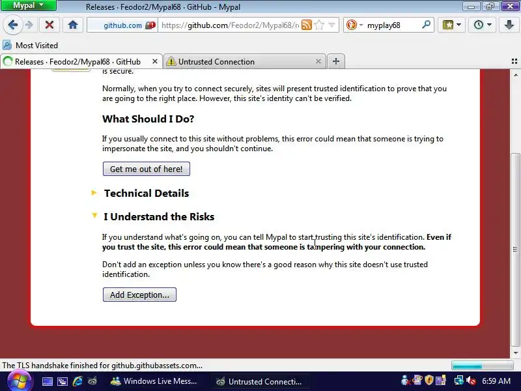521x391 pixels.
Task: Stop page loading with the red X
Action: (49, 25)
